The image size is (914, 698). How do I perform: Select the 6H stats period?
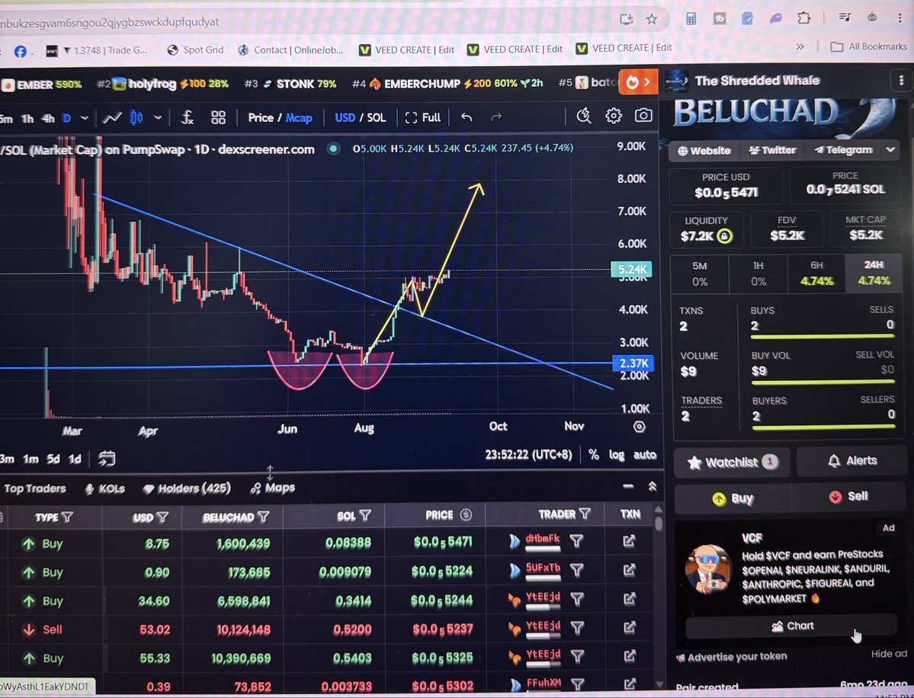pos(816,274)
